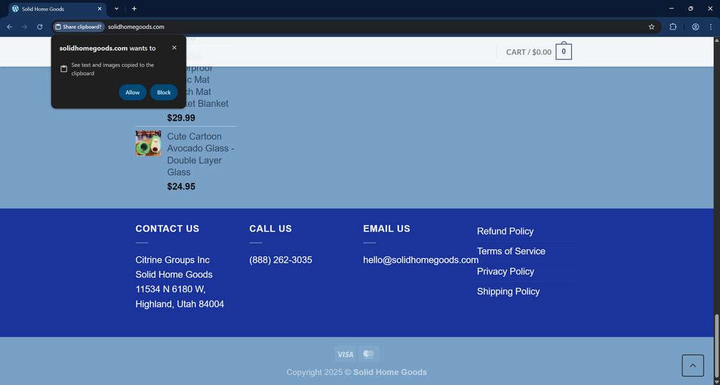The width and height of the screenshot is (720, 385).
Task: Open the shopping cart bag icon
Action: [x=563, y=51]
